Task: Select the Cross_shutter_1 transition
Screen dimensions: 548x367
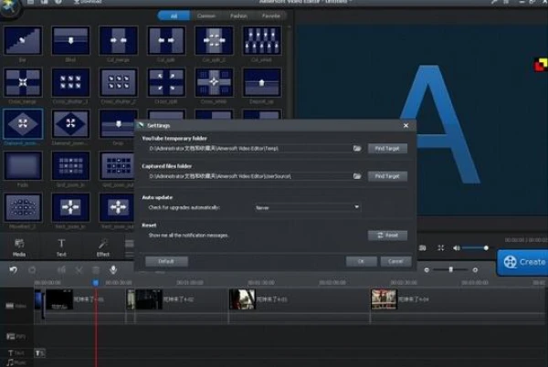Action: click(70, 82)
